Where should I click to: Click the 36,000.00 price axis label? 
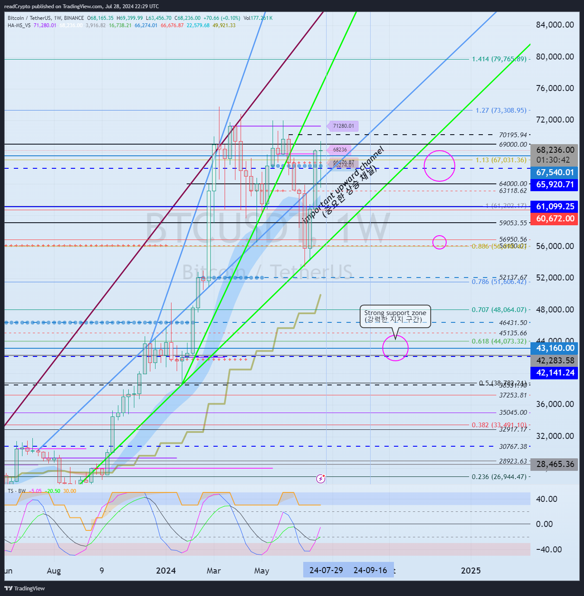[555, 404]
